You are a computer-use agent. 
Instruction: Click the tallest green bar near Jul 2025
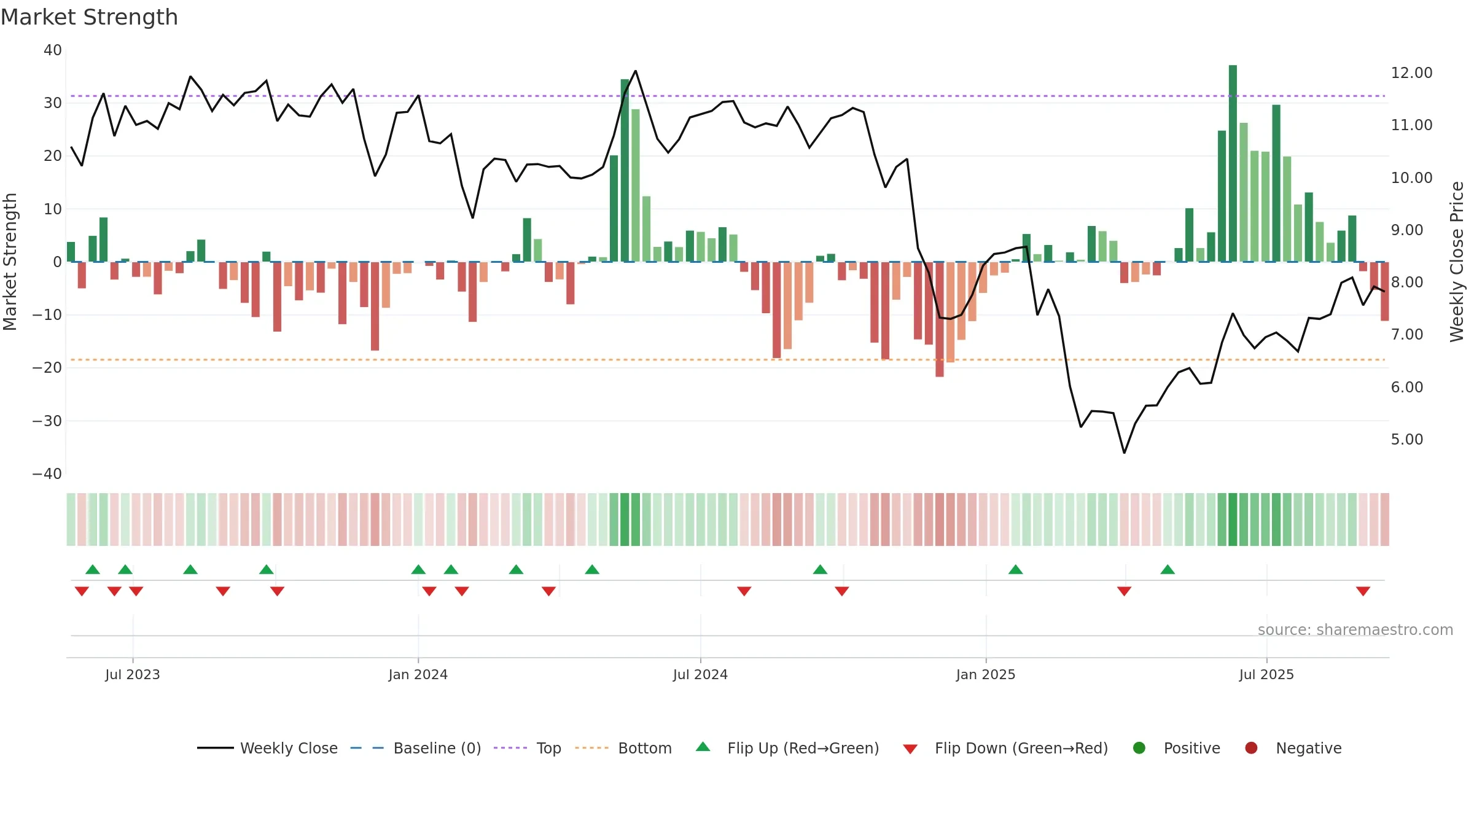[1233, 163]
